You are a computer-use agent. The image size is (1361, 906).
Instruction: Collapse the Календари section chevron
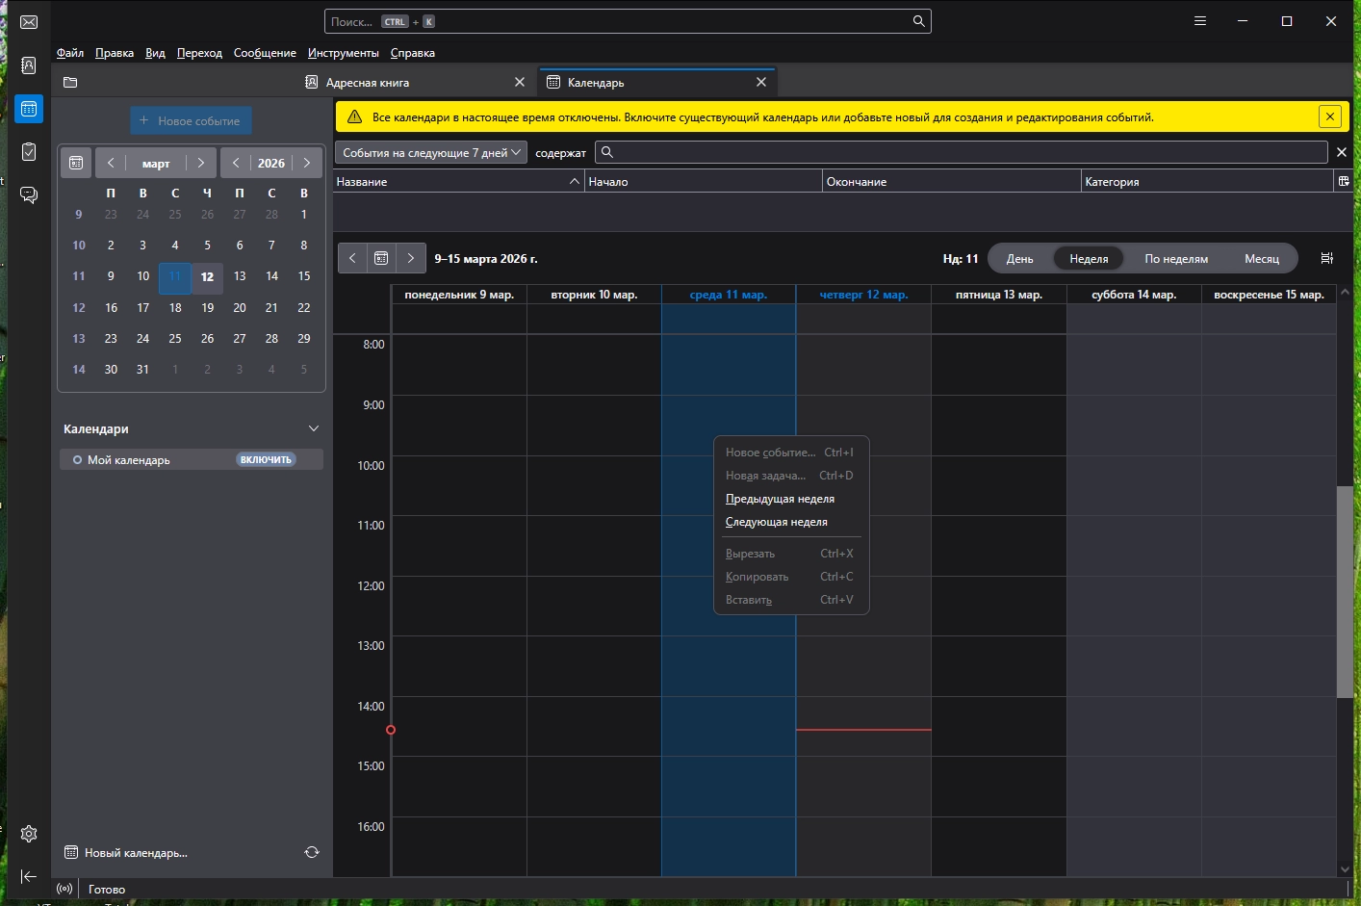[x=313, y=428]
